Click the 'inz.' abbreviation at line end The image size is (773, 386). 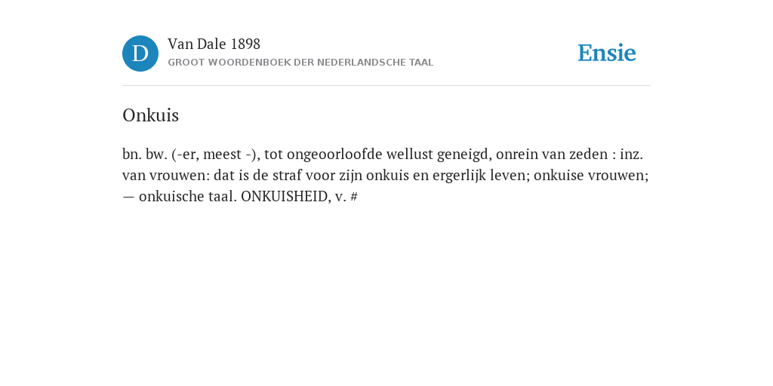click(x=632, y=154)
